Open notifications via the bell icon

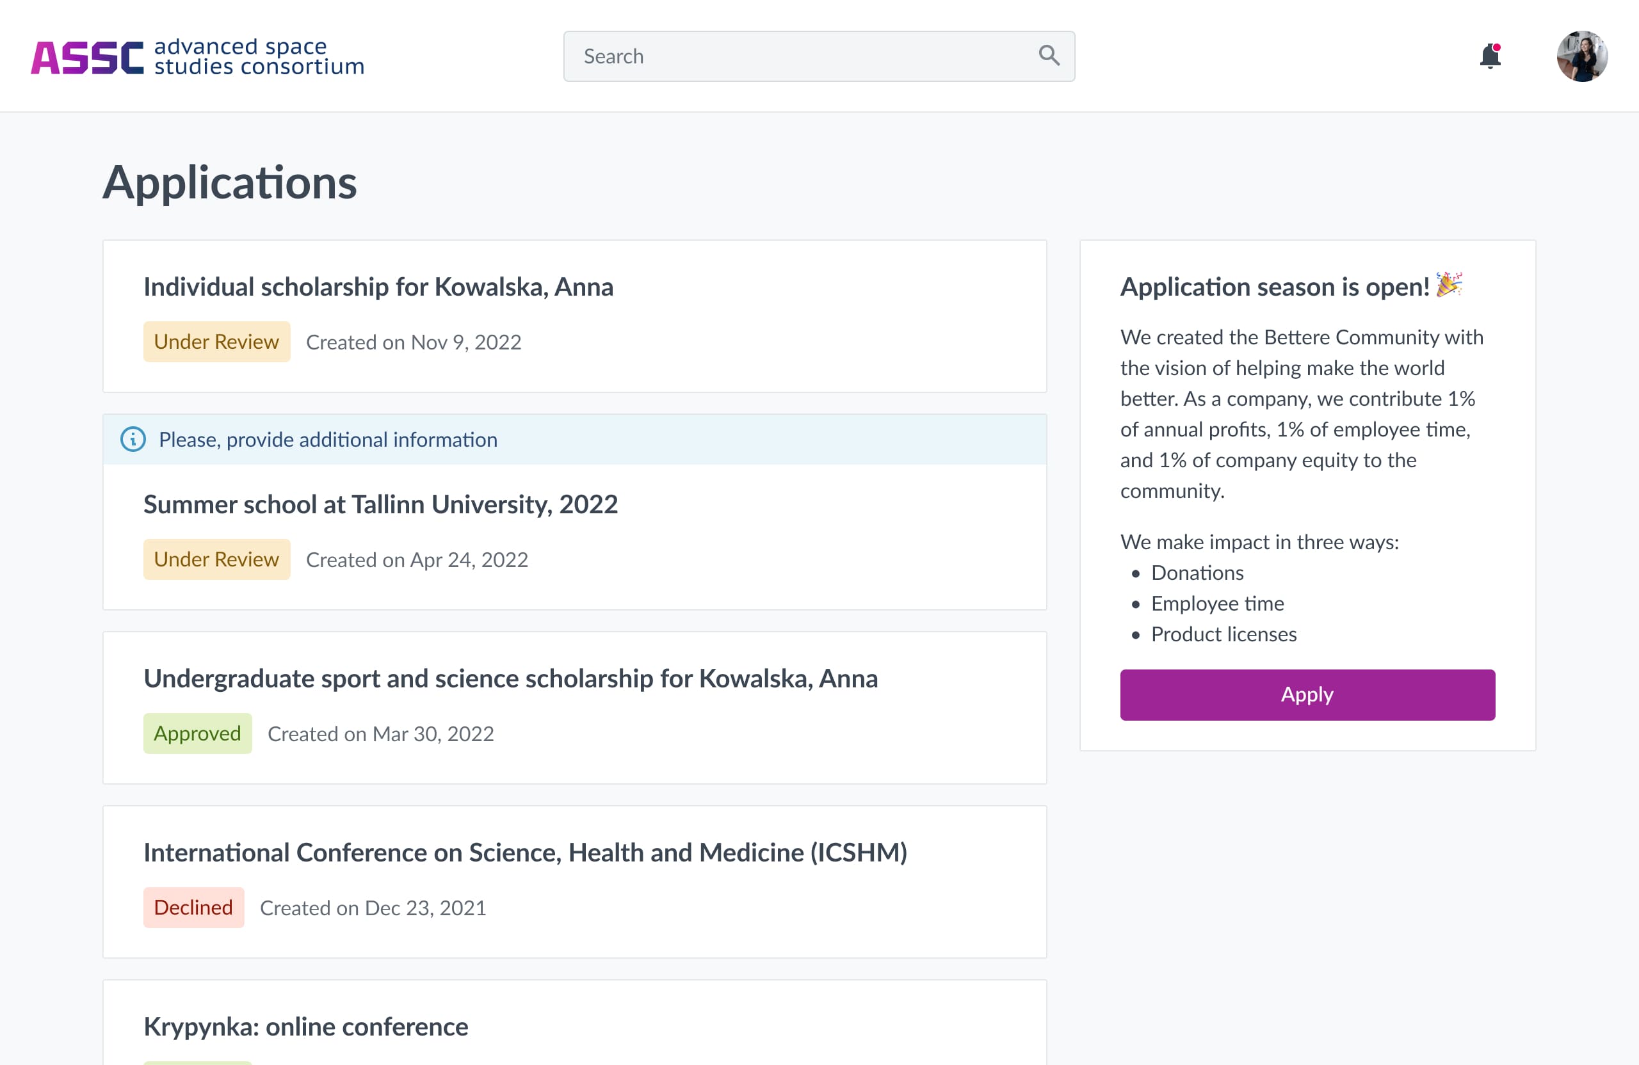[1490, 57]
